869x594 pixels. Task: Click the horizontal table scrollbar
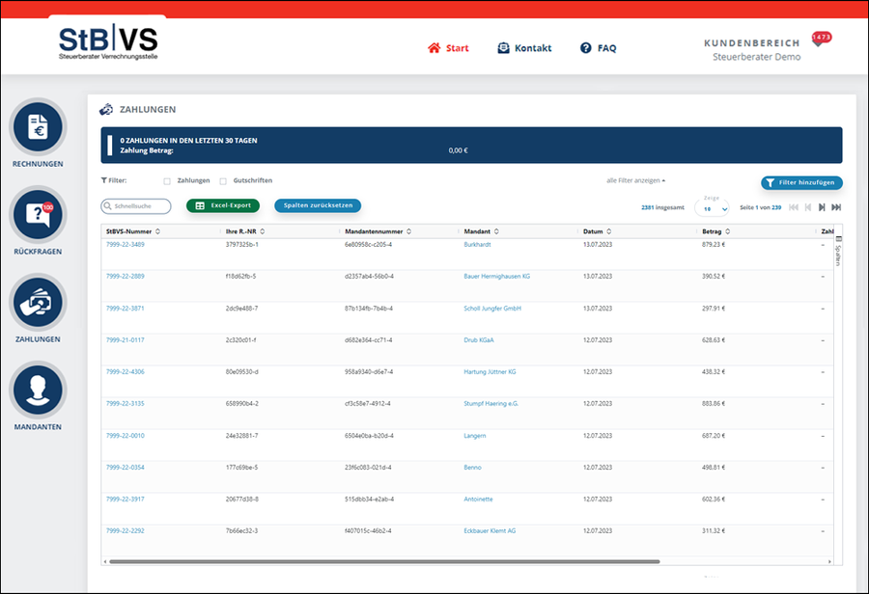(384, 560)
